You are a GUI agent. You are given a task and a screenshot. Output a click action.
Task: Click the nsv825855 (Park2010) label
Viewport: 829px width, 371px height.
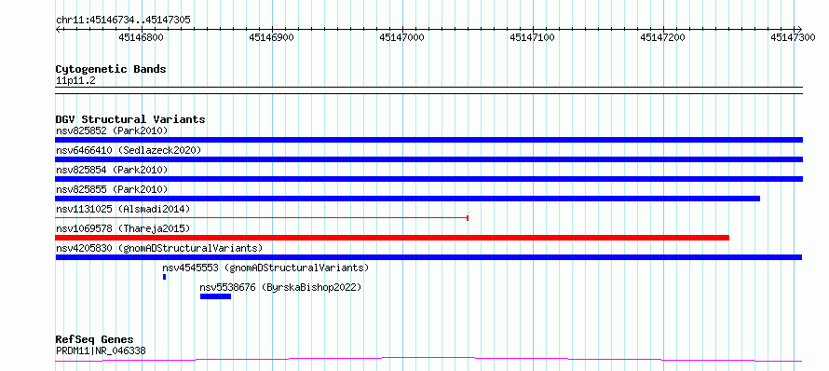click(112, 189)
